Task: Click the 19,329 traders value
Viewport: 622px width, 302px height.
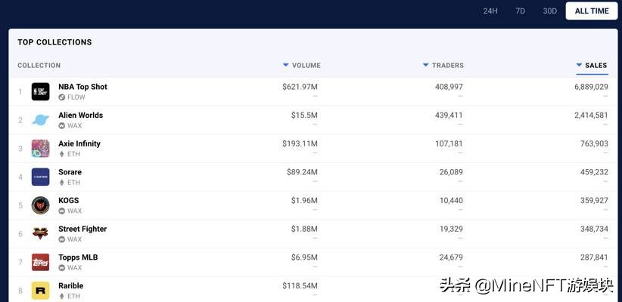Action: click(x=451, y=229)
